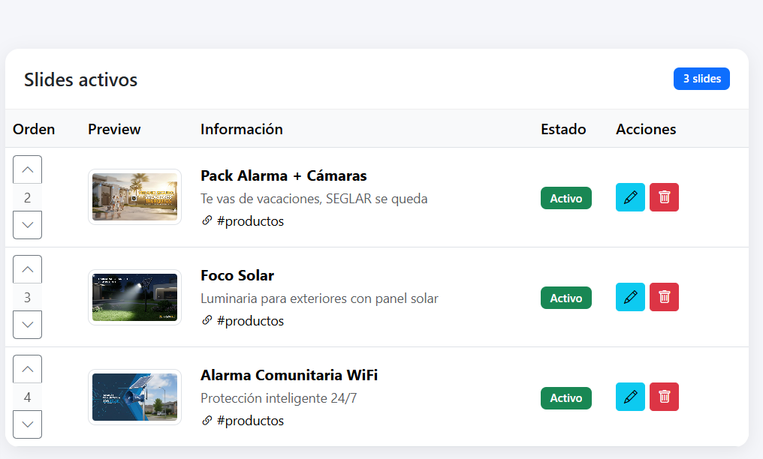Click the edit pencil for Pack Alarma + Cámaras
The width and height of the screenshot is (763, 459).
tap(630, 197)
